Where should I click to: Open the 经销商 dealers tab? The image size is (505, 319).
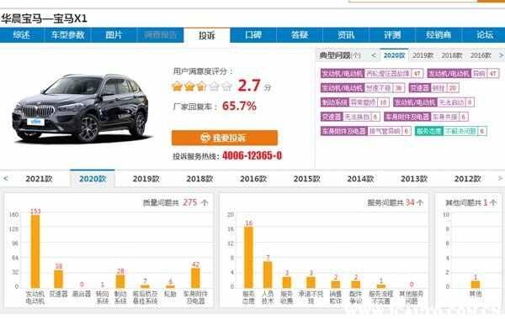(439, 35)
